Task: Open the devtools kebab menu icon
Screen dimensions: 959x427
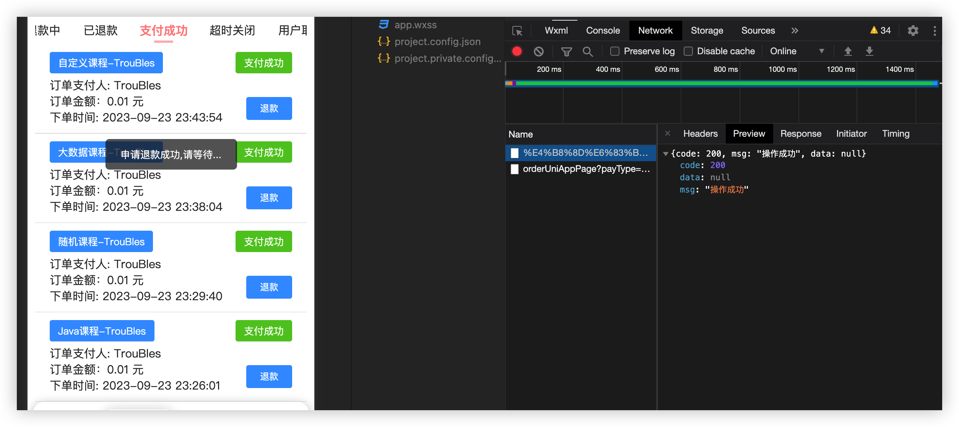Action: coord(935,31)
